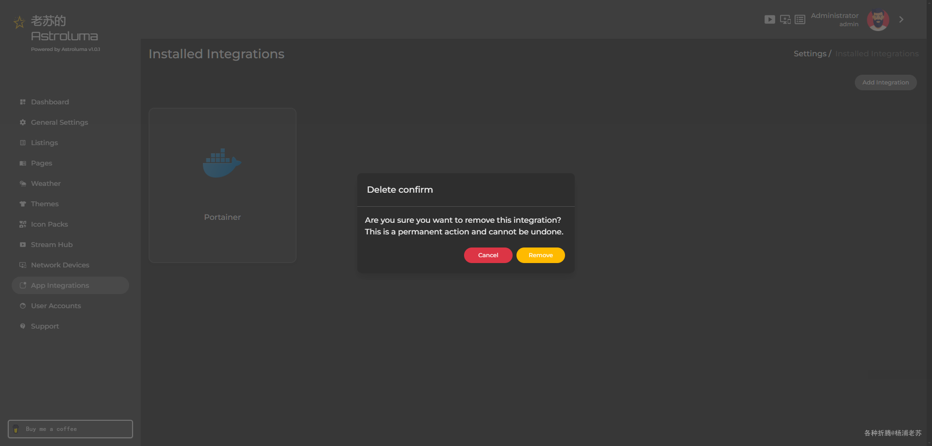Open the Portainer integration card
Viewport: 932px width, 446px height.
coord(222,185)
